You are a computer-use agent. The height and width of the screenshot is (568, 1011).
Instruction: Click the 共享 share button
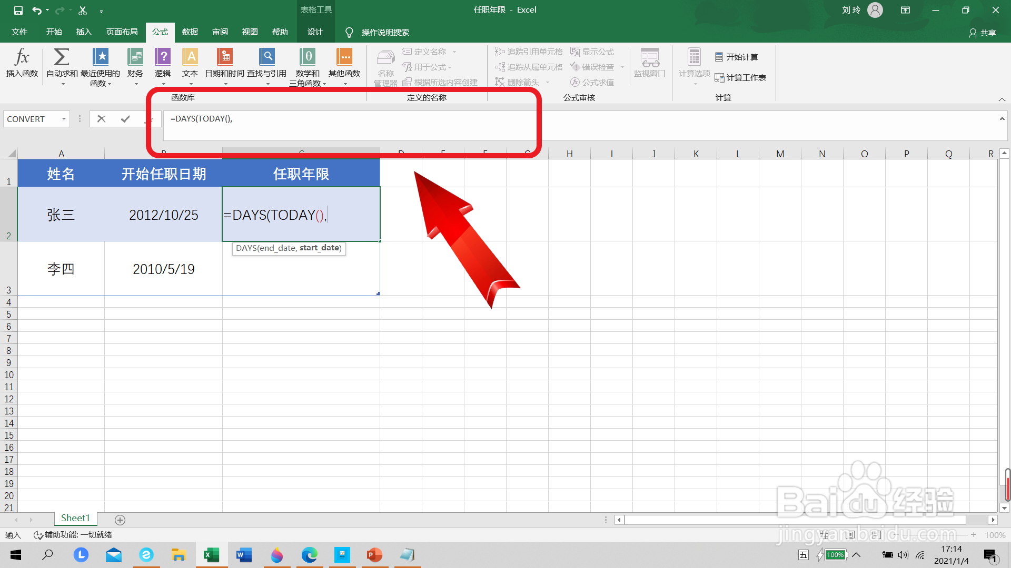point(983,33)
